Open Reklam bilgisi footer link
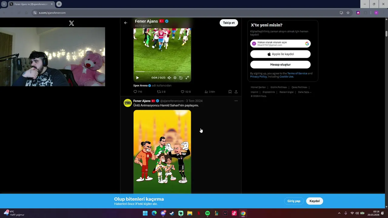Viewport: 388px width, 218px height. (x=286, y=92)
